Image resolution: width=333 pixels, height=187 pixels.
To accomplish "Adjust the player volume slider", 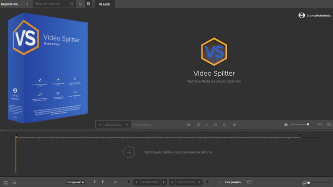I will (x=301, y=125).
